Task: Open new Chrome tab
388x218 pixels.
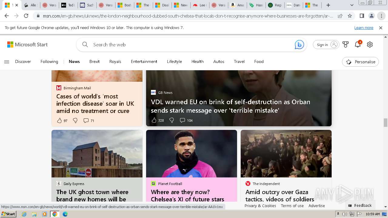Action: [x=328, y=5]
